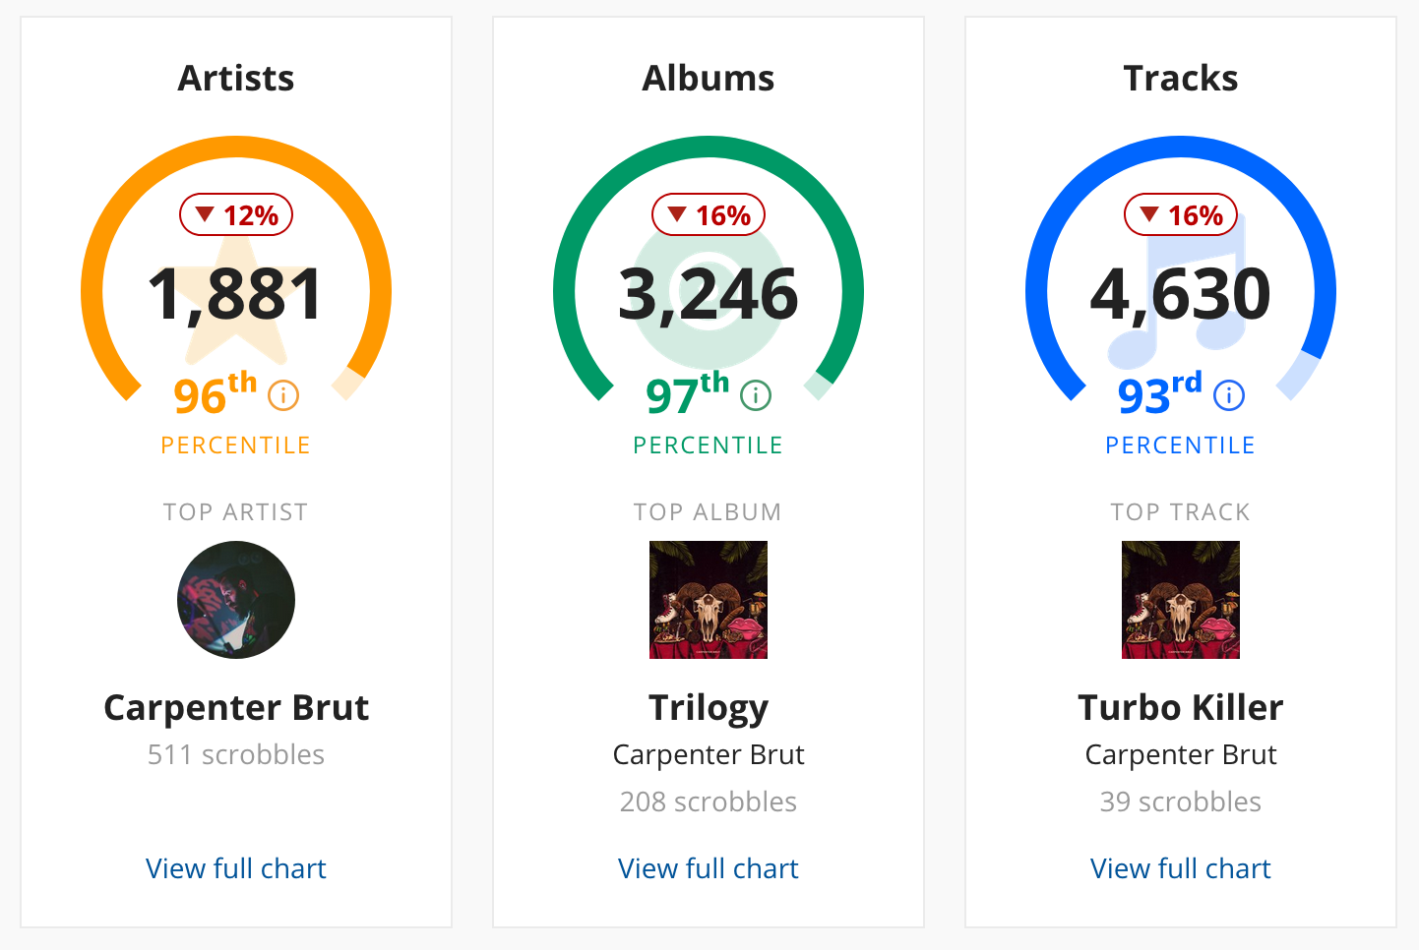View full chart for Albums

[709, 868]
